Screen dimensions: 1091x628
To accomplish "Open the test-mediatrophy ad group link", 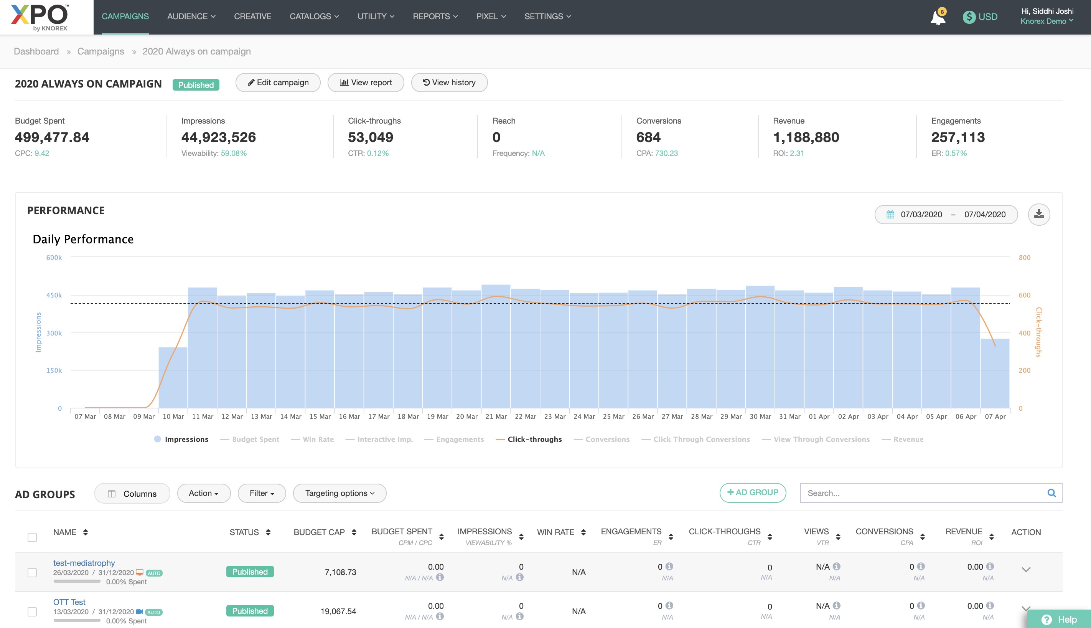I will pyautogui.click(x=84, y=563).
